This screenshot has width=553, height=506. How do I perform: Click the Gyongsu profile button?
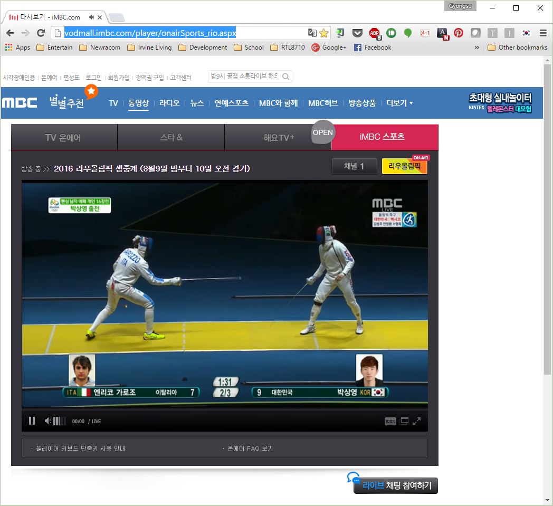pos(460,6)
